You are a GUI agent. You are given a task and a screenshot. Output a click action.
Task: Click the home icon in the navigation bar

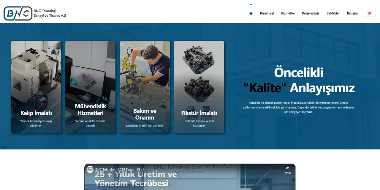[251, 13]
